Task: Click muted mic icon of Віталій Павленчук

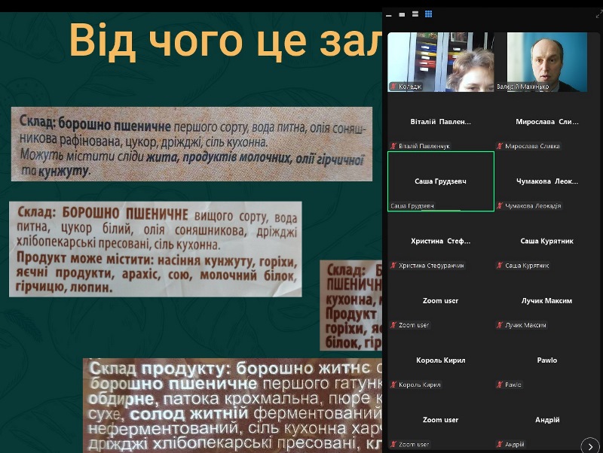Action: (393, 146)
